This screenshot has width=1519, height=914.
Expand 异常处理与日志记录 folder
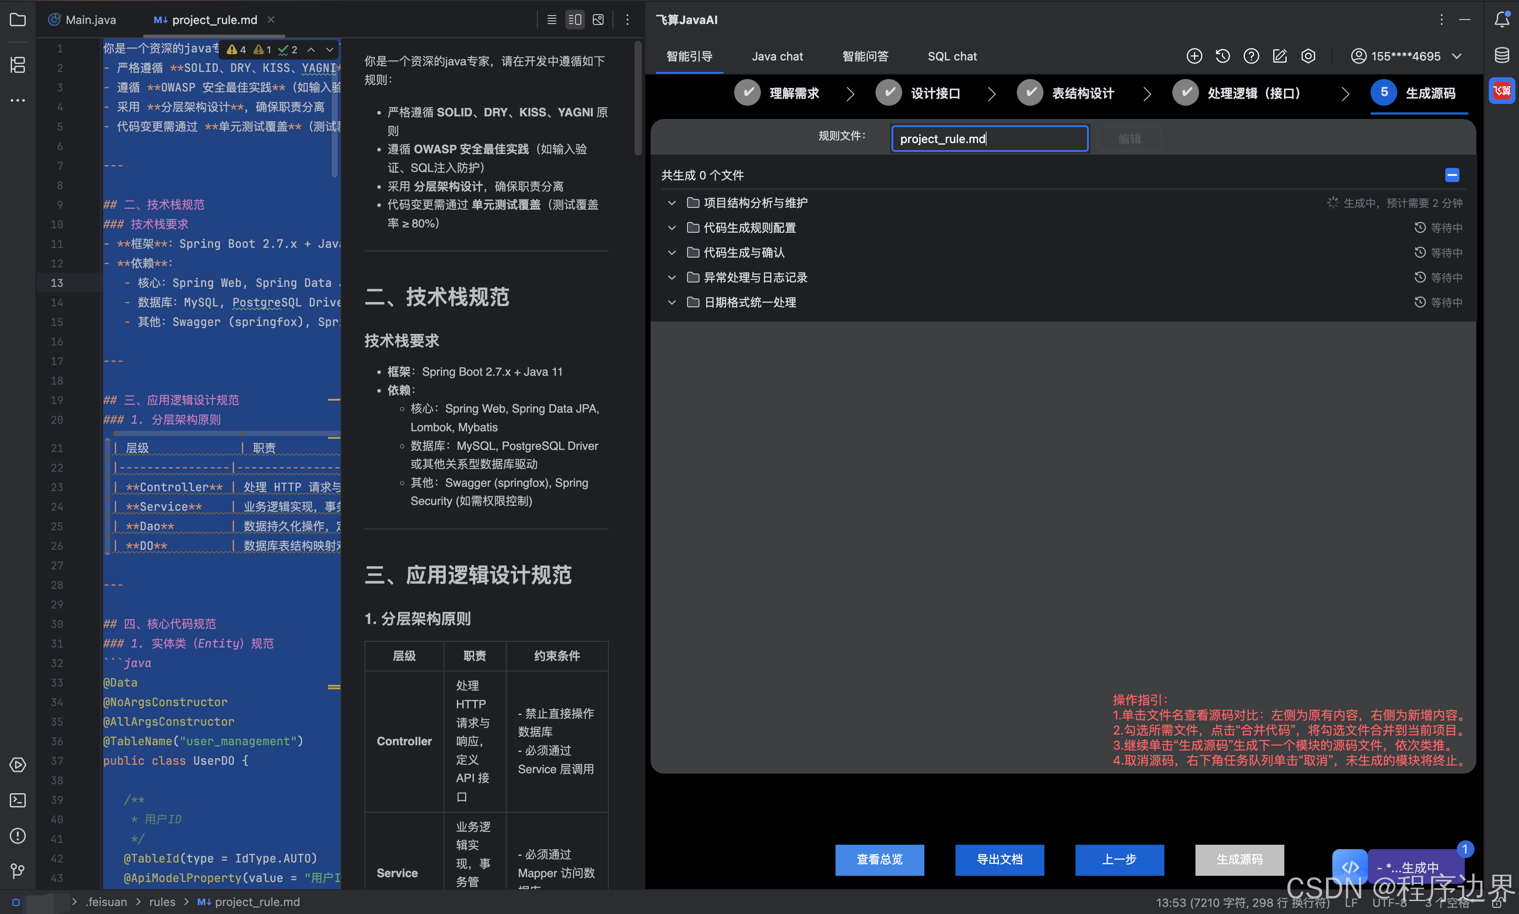pyautogui.click(x=672, y=277)
